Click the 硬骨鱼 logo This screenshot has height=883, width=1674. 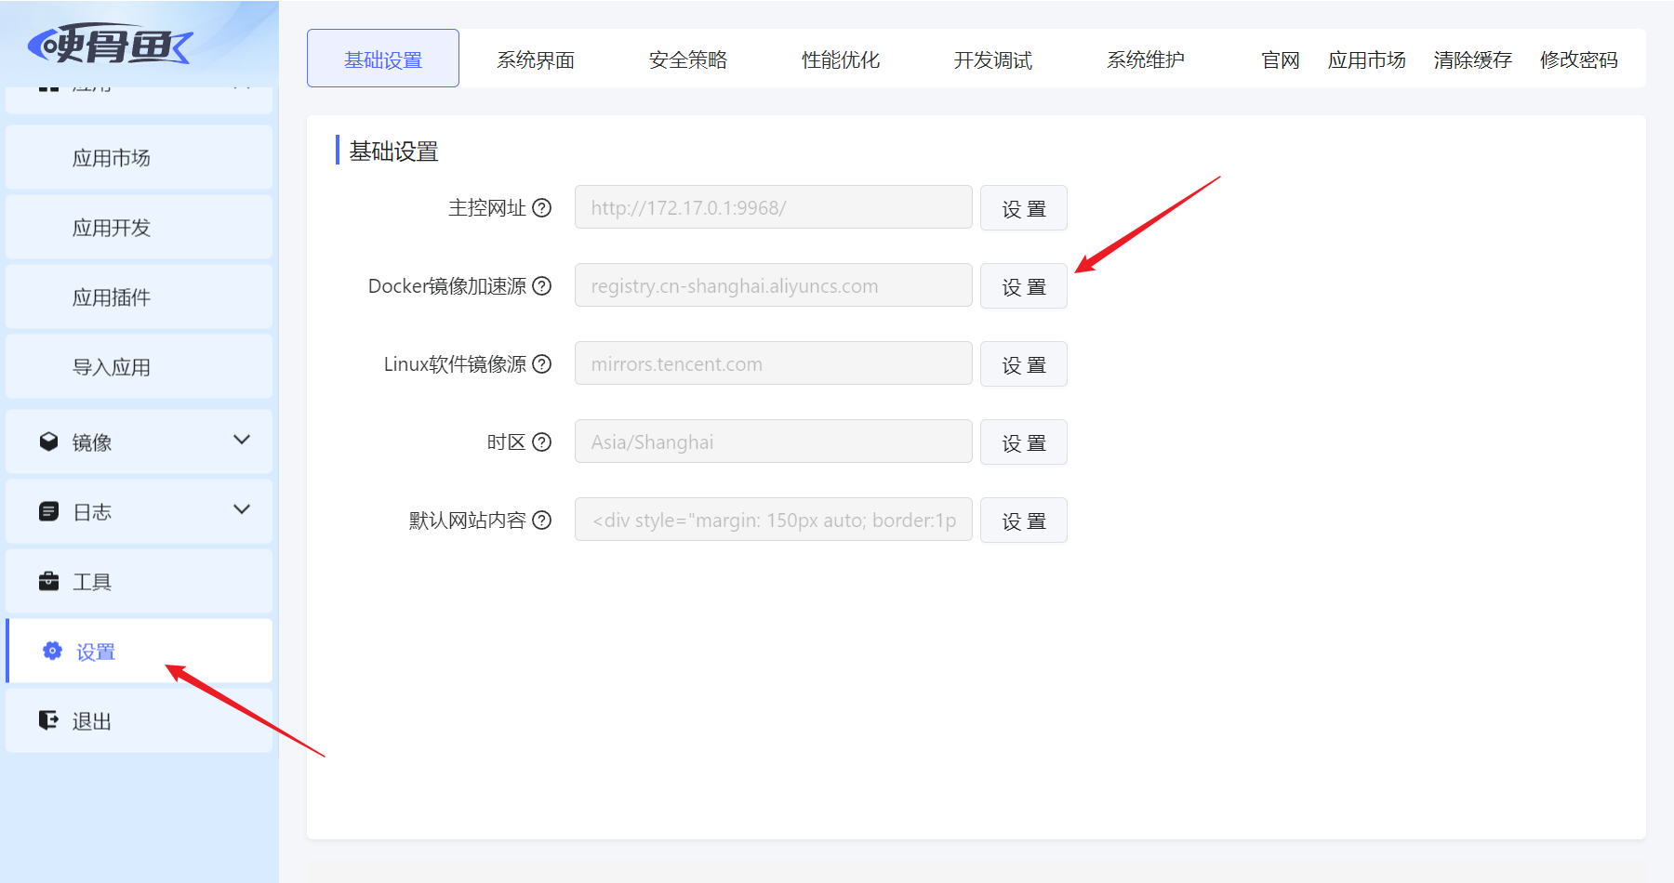point(111,44)
